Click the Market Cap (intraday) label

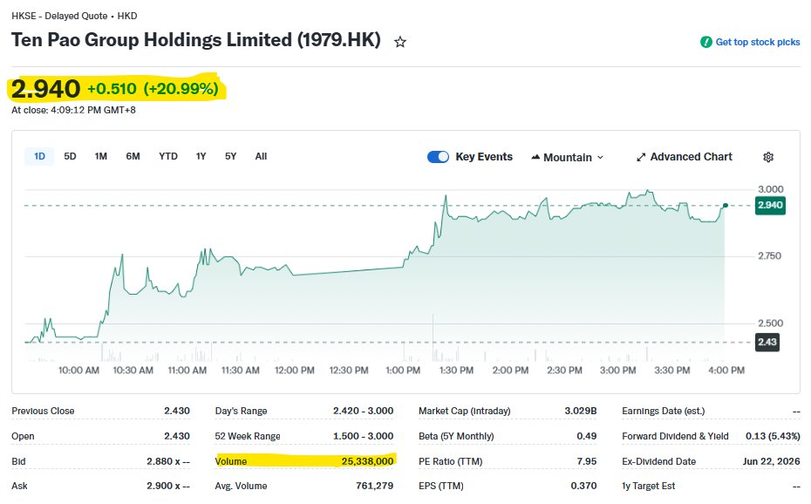(465, 411)
